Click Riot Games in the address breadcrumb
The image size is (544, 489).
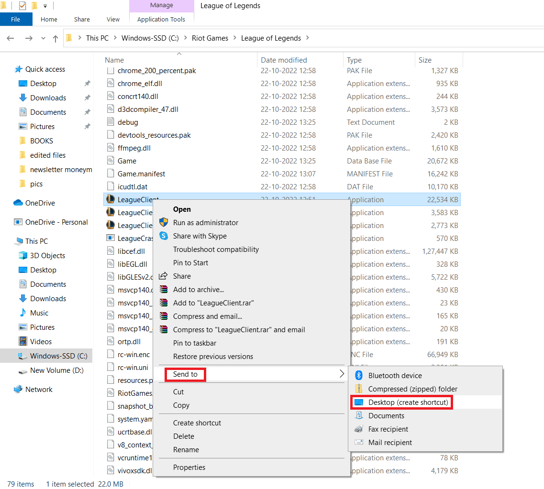210,38
